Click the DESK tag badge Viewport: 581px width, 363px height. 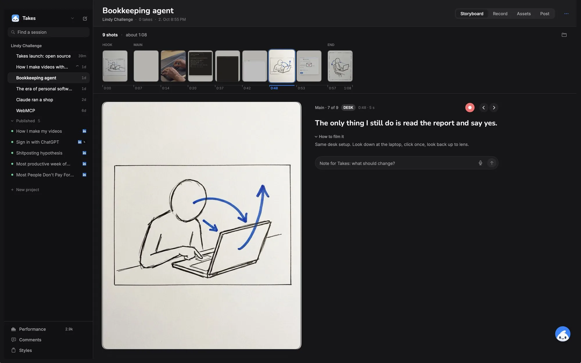pyautogui.click(x=348, y=107)
